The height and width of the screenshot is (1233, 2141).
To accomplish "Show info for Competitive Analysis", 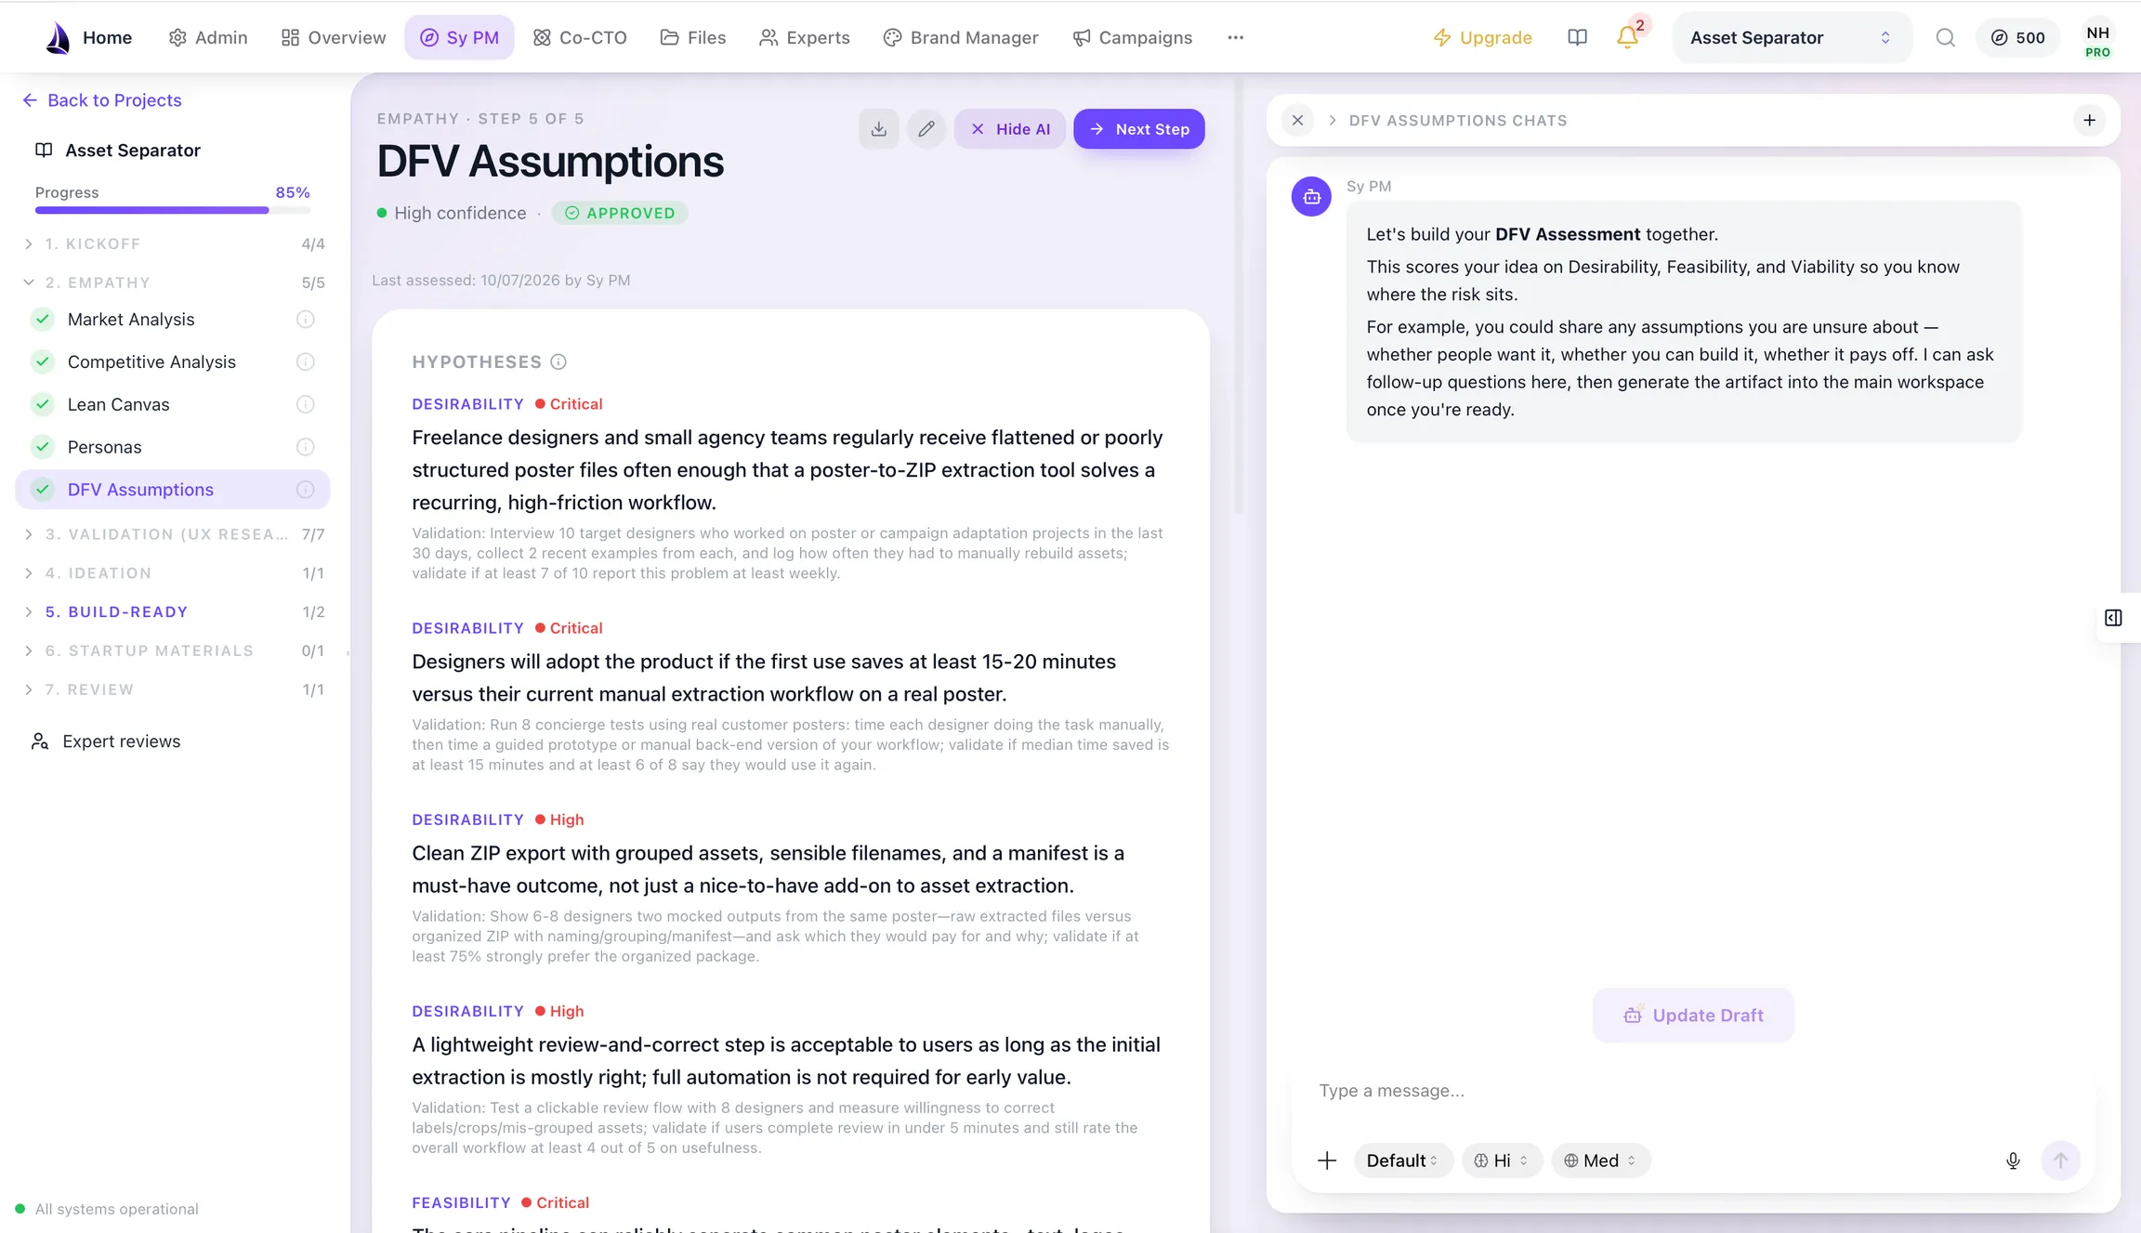I will (x=305, y=362).
